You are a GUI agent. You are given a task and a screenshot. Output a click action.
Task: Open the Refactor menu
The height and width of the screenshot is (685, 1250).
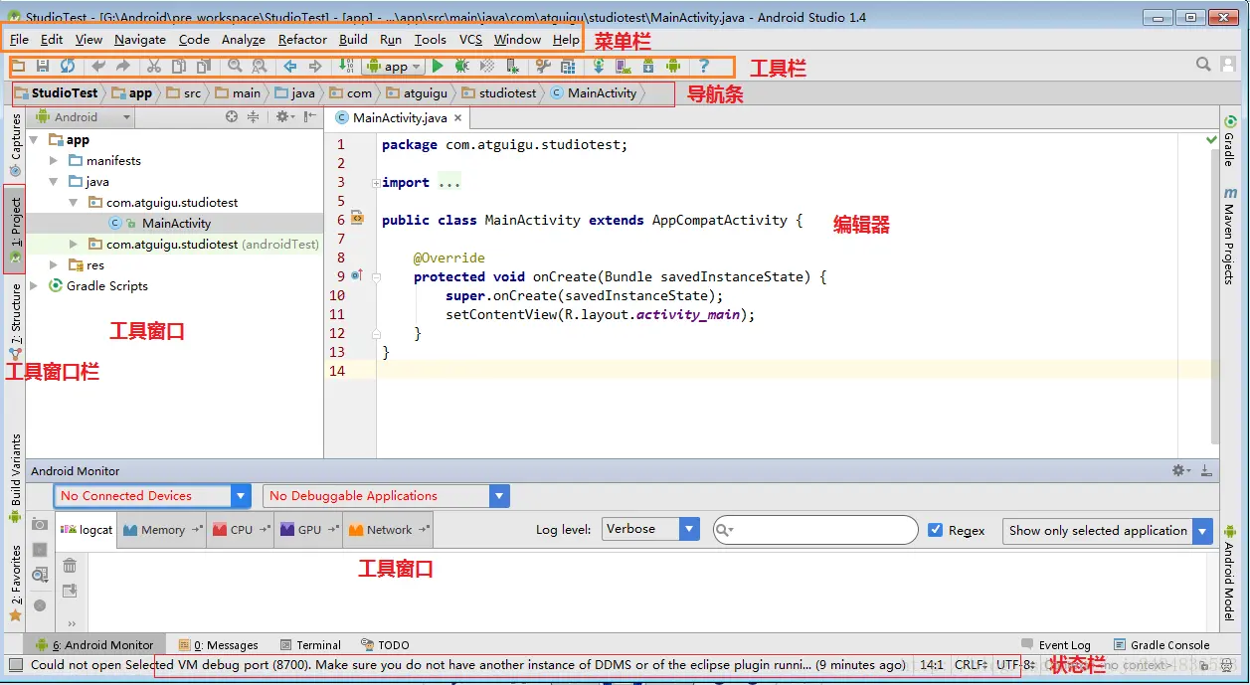coord(302,39)
